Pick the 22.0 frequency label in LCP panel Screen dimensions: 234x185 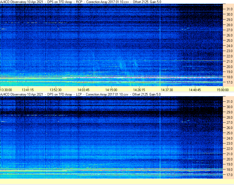click(x=230, y=149)
